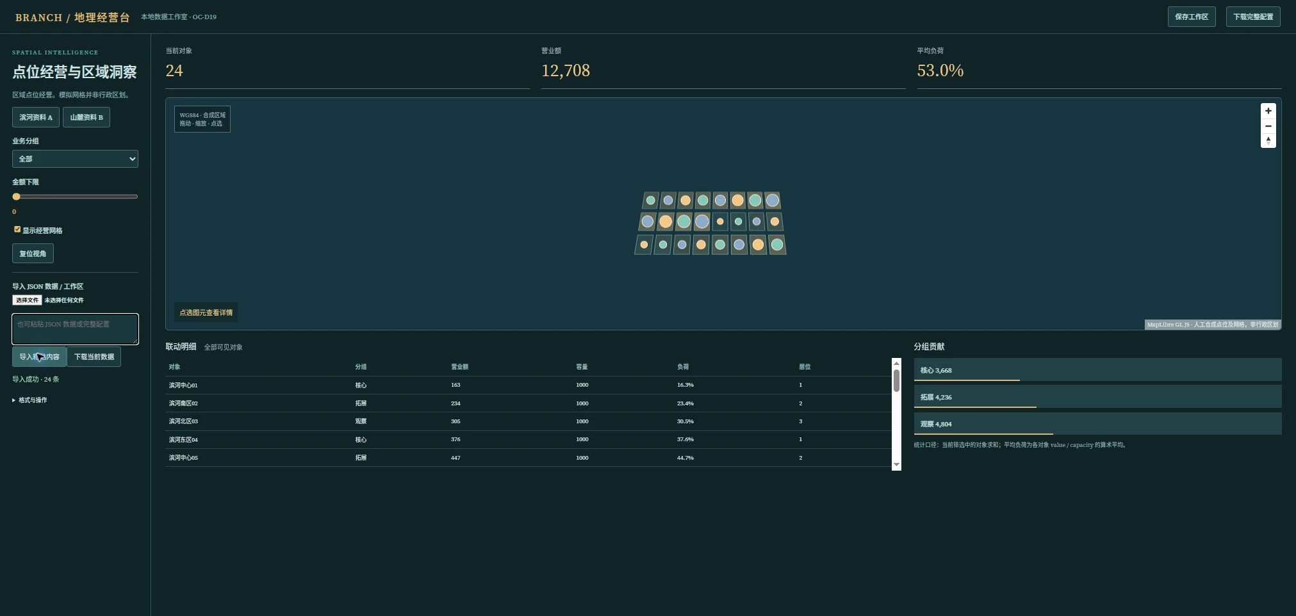Click the 分组 column header
1296x616 pixels.
[361, 367]
